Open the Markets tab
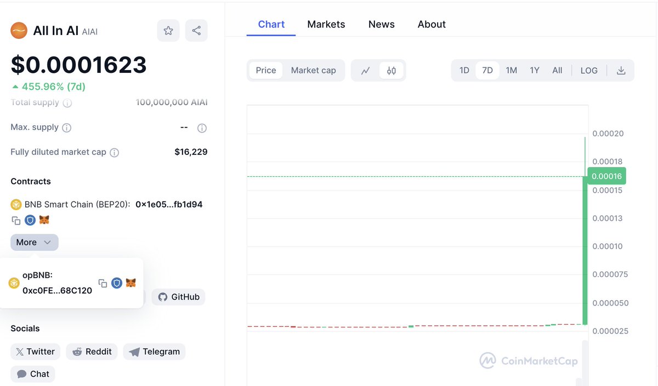The image size is (658, 386). (x=326, y=25)
